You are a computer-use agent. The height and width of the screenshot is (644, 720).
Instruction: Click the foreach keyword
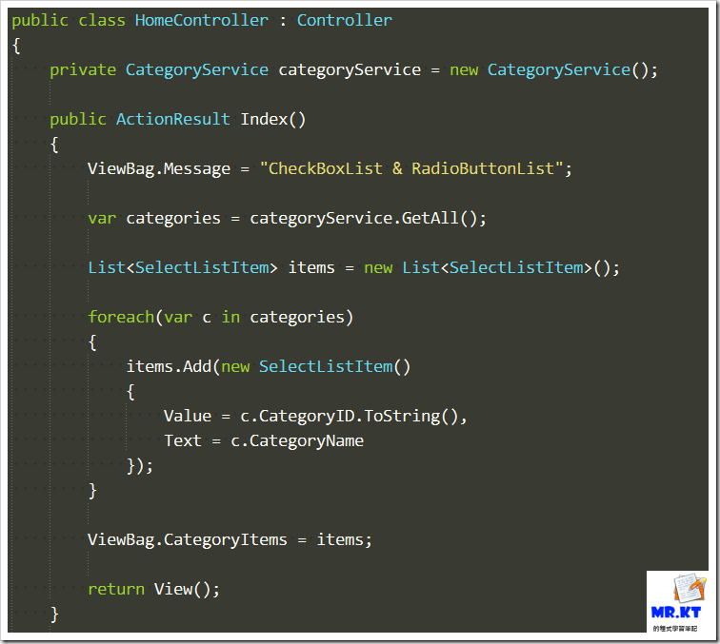[x=121, y=317]
